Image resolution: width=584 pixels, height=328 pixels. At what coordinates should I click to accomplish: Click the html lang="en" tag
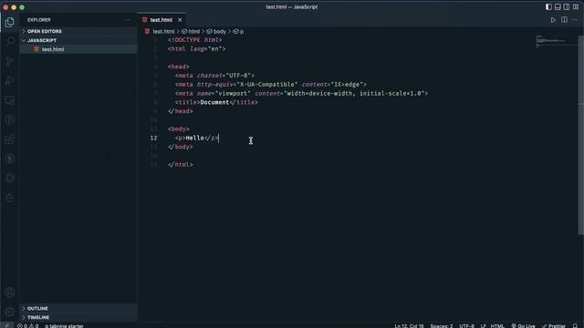click(x=197, y=48)
